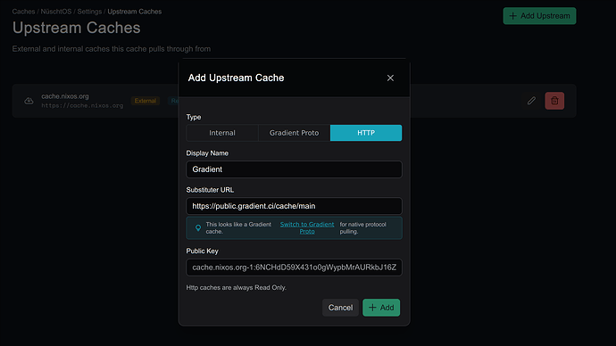Edit cache.nixos.org entry with pencil icon
The height and width of the screenshot is (346, 616).
tap(531, 101)
